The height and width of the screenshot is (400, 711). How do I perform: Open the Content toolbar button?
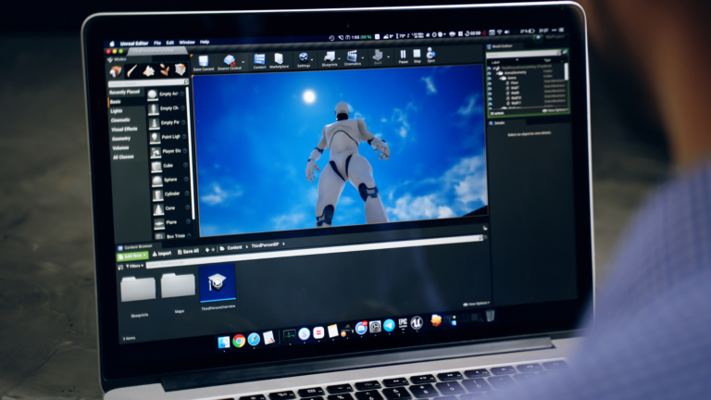[x=259, y=61]
